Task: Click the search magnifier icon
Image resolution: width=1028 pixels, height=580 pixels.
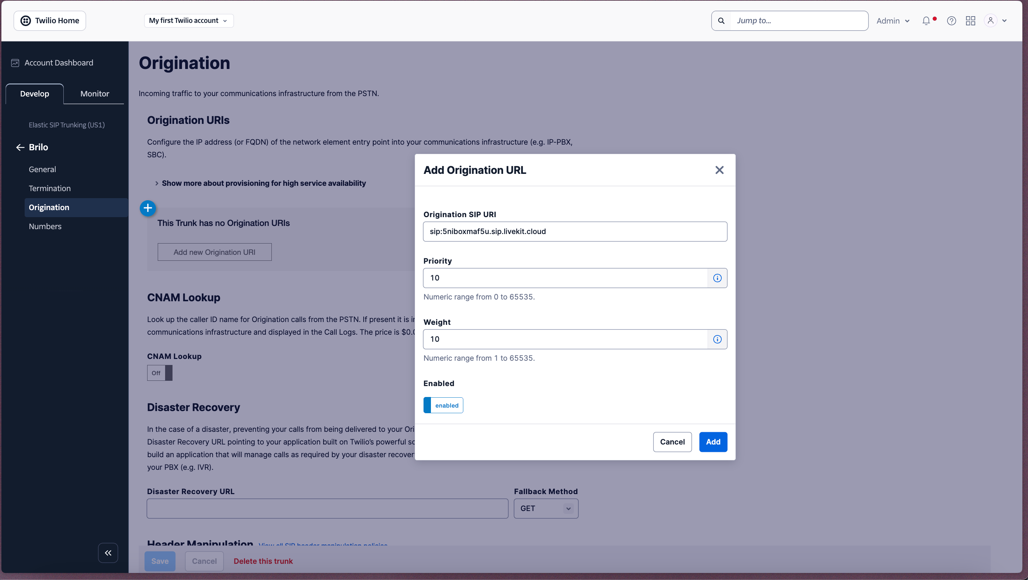Action: [x=721, y=21]
